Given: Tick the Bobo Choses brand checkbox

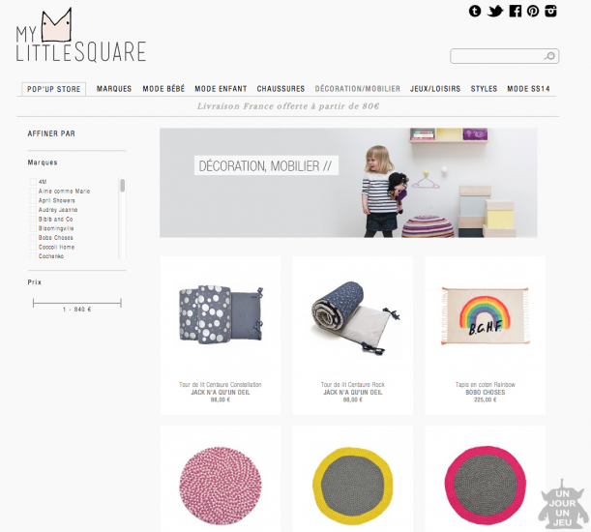Looking at the screenshot, I should click(33, 238).
